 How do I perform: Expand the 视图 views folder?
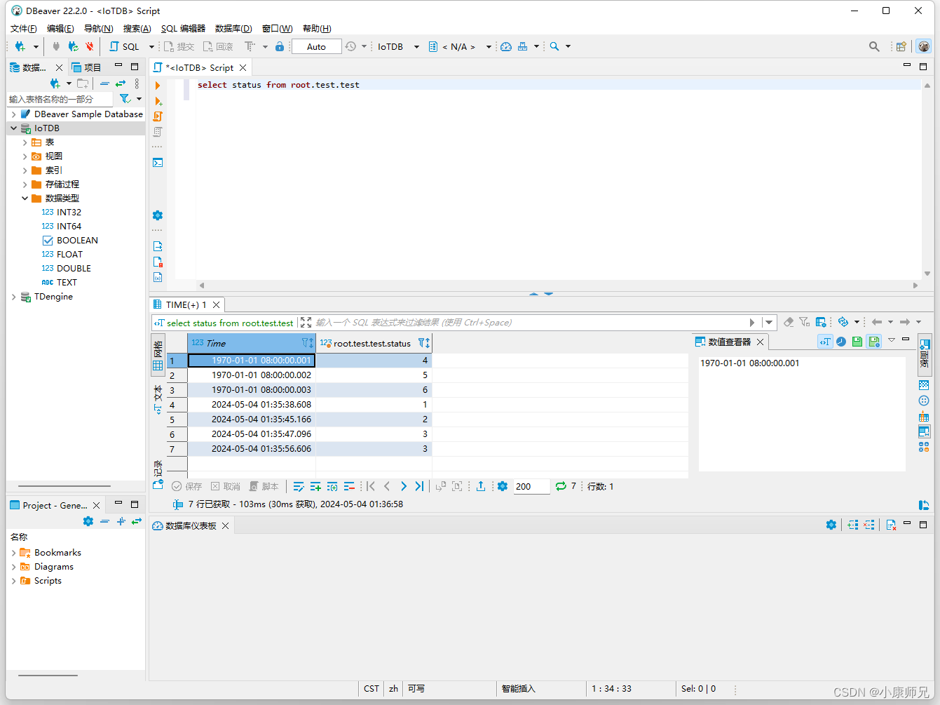click(x=25, y=156)
